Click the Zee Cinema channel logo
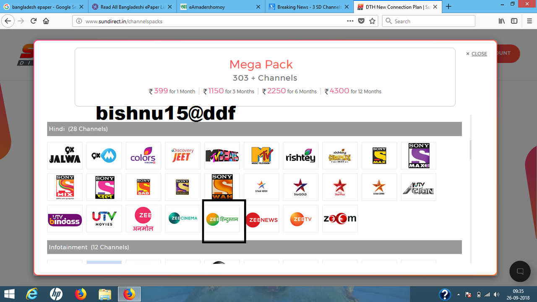This screenshot has height=302, width=537. click(x=182, y=219)
